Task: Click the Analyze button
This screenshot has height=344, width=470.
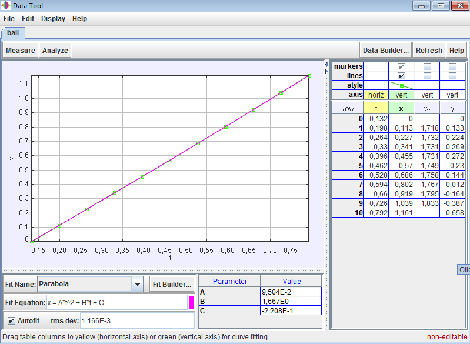Action: pos(55,51)
